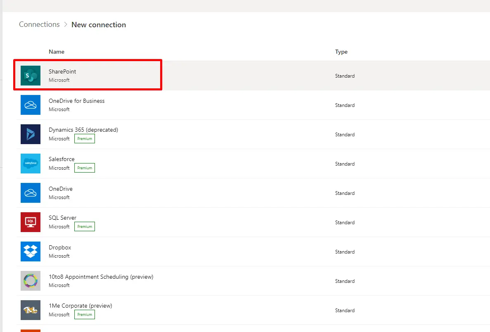Select the OneDrive connection name

pyautogui.click(x=61, y=189)
